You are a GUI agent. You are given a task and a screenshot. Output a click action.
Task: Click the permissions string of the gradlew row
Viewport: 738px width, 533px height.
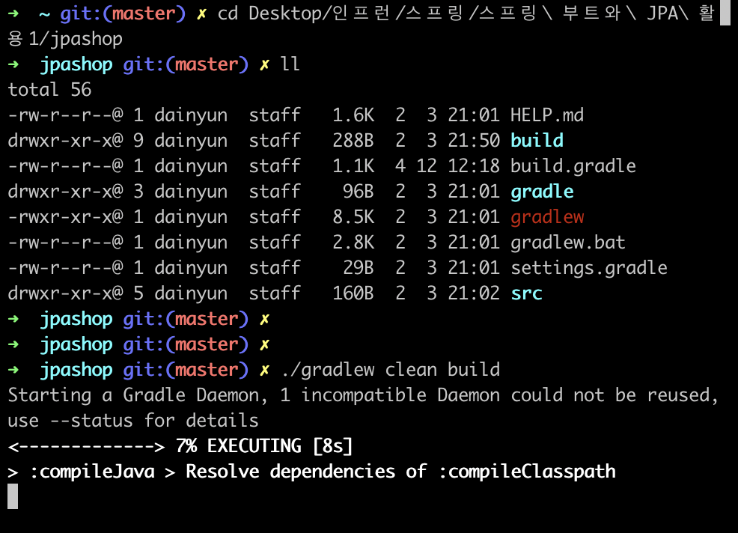[x=65, y=217]
